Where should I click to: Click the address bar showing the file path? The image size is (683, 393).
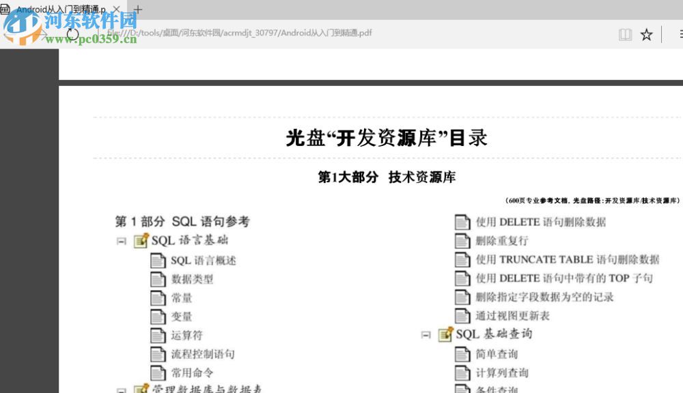[239, 33]
